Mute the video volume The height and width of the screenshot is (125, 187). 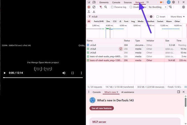tap(64, 73)
